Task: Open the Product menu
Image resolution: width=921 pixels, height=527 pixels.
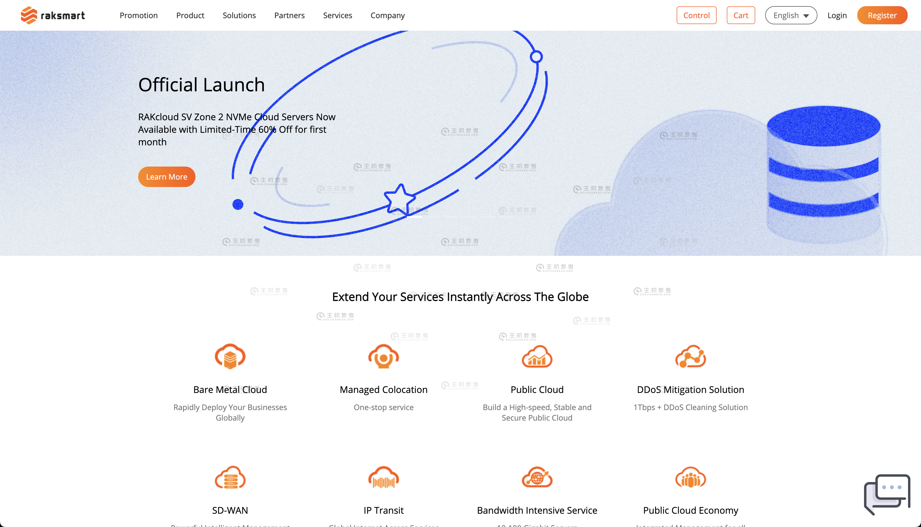Action: pyautogui.click(x=190, y=15)
